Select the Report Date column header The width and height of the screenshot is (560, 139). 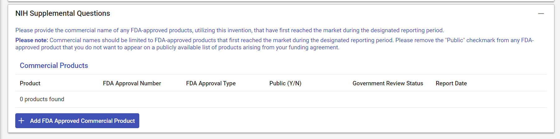pos(451,83)
